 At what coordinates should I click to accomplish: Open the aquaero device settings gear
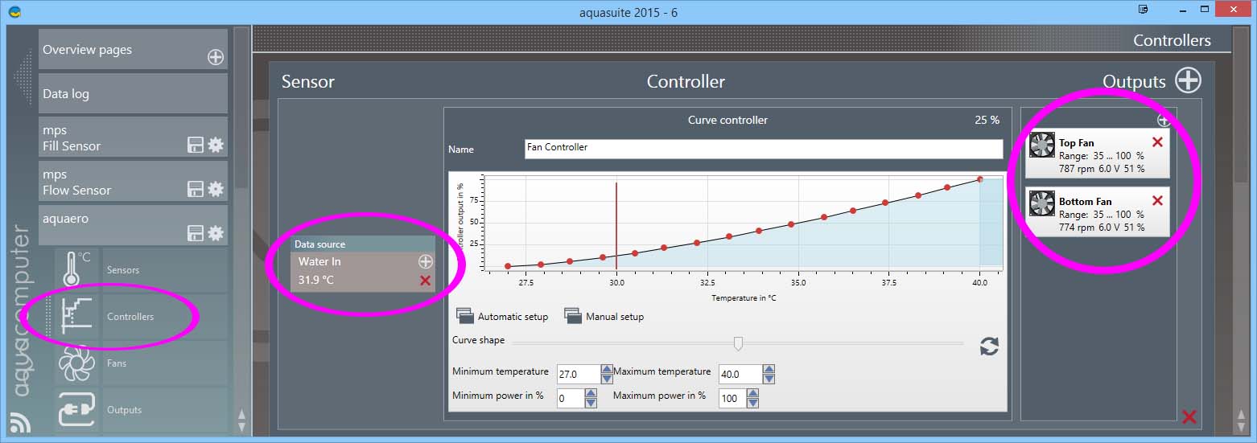point(216,233)
